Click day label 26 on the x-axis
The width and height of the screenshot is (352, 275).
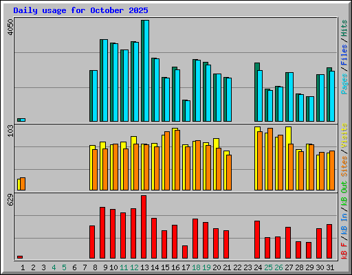(x=278, y=267)
